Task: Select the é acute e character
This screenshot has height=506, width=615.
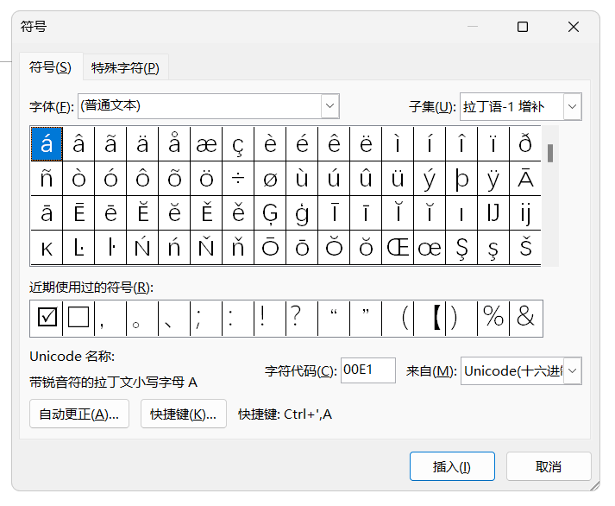Action: click(x=302, y=144)
